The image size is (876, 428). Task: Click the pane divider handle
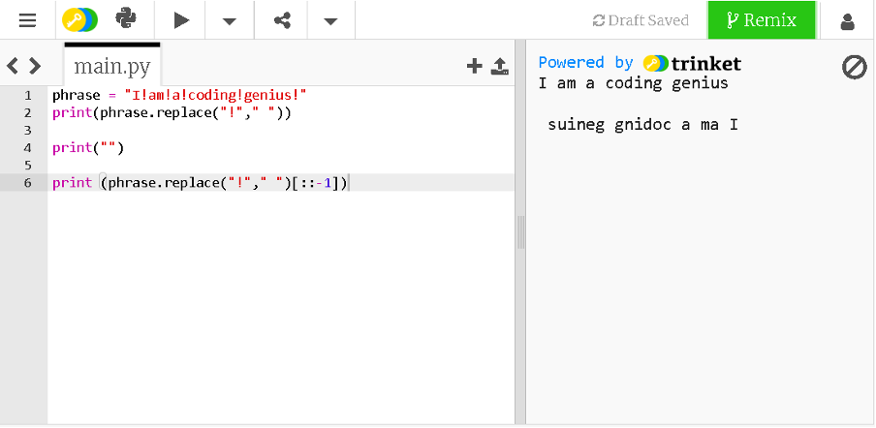(520, 232)
